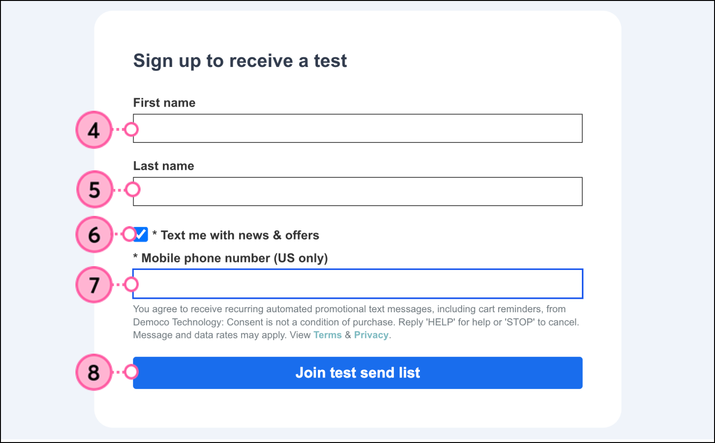Click the pink number 6 callout marker
Screen dimensions: 715x443
[94, 235]
